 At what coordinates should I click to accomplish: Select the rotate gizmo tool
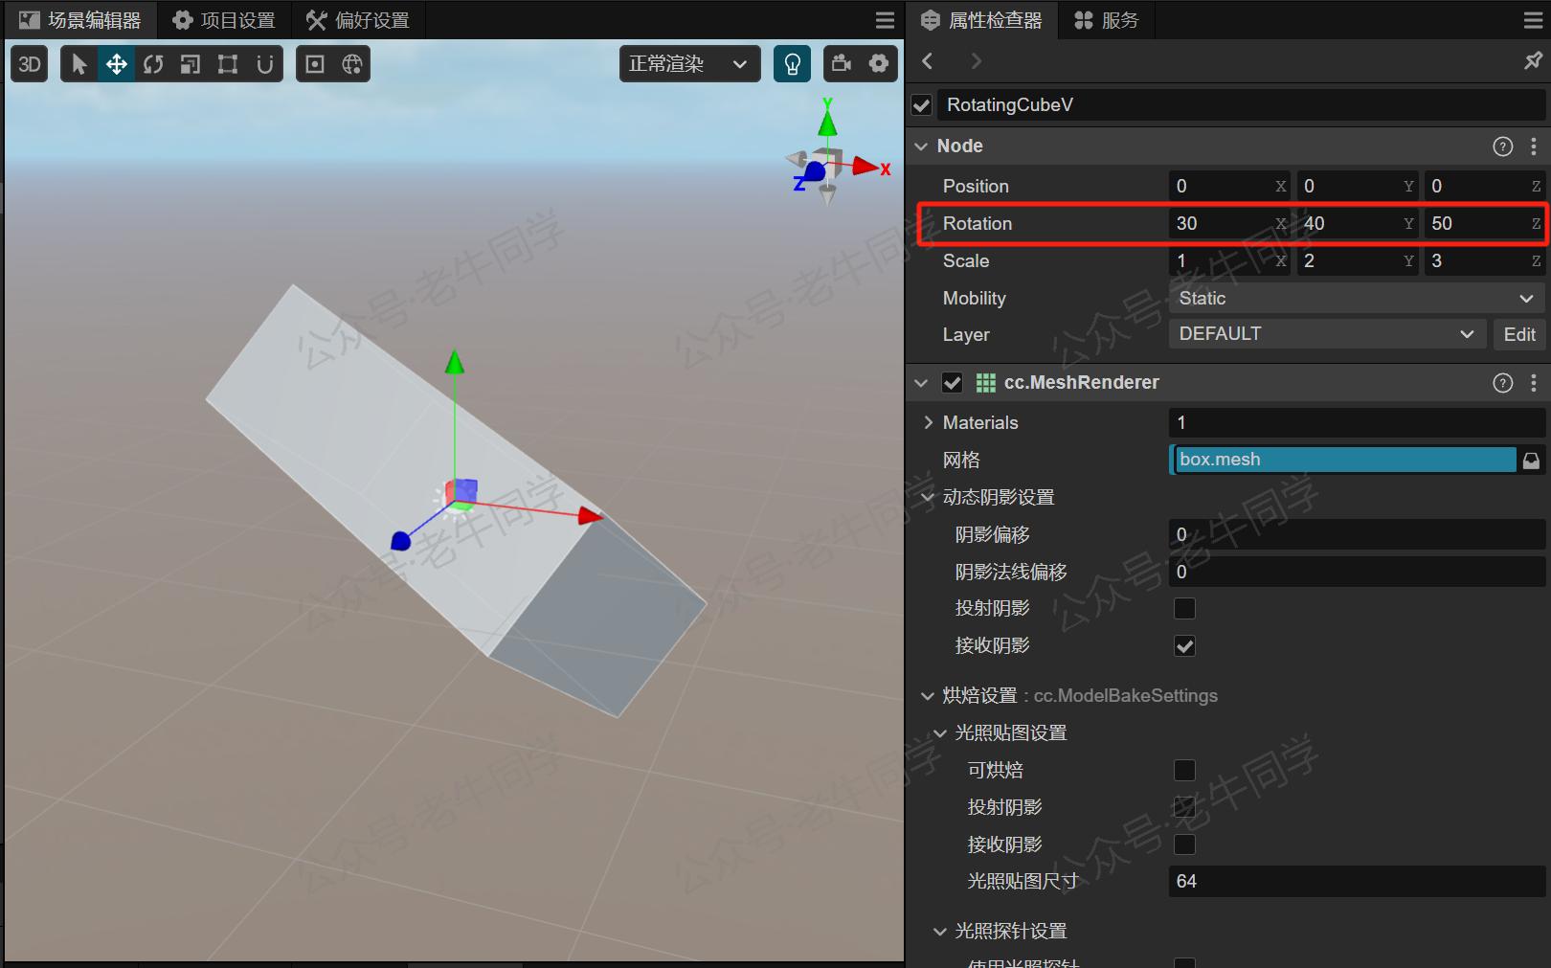point(153,64)
